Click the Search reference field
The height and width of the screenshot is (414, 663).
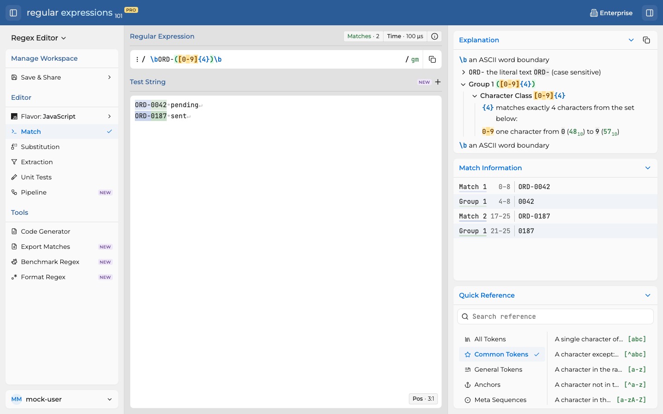click(555, 316)
